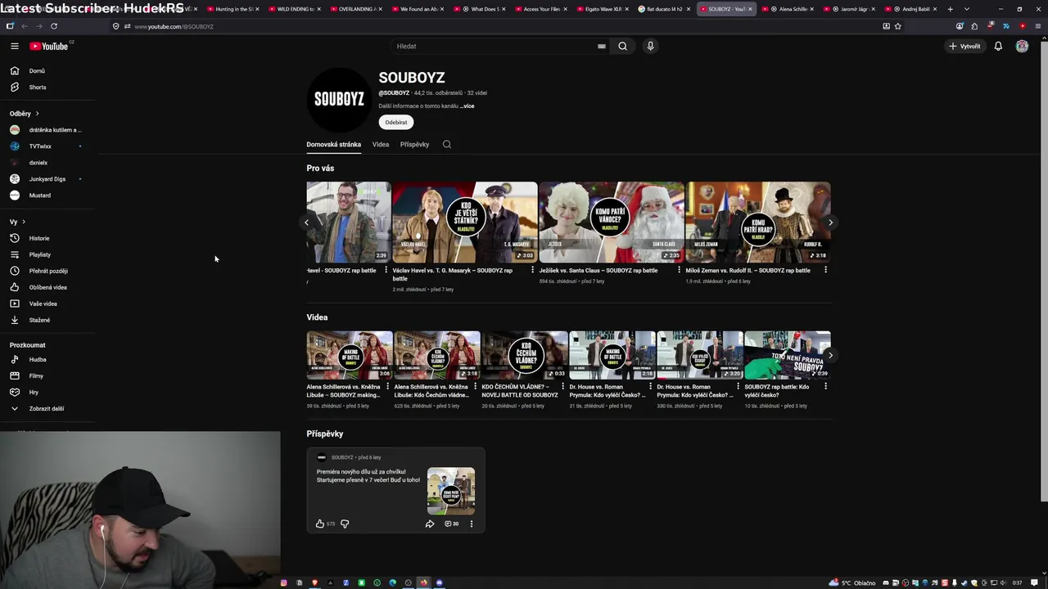1048x589 pixels.
Task: Open a new browser tab
Action: (x=950, y=9)
